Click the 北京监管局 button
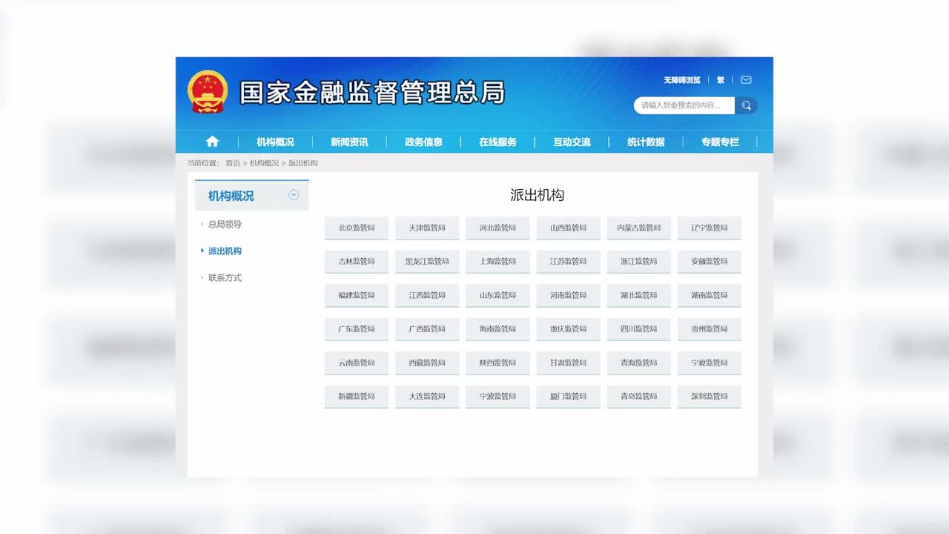This screenshot has height=534, width=949. 357,228
